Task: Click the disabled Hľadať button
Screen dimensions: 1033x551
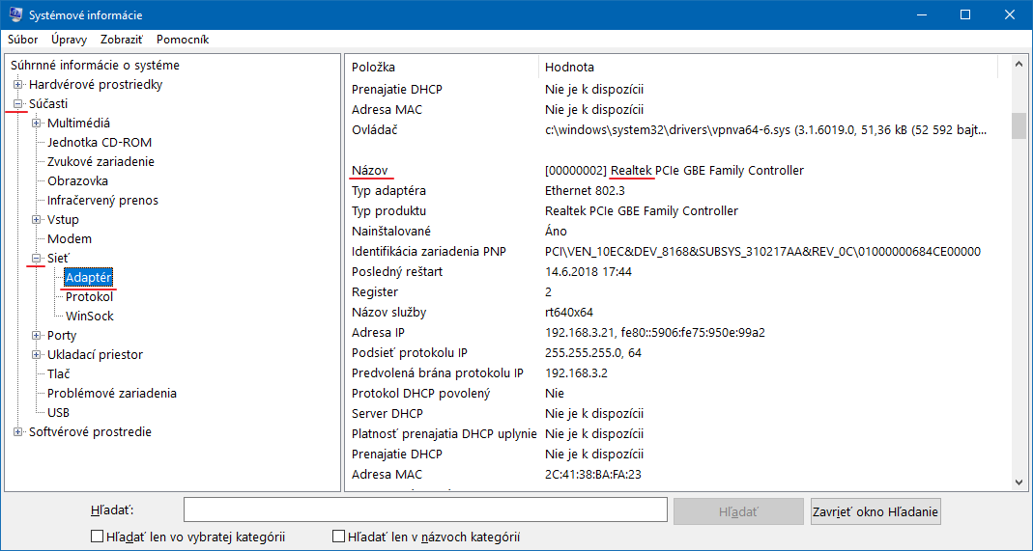Action: (738, 511)
